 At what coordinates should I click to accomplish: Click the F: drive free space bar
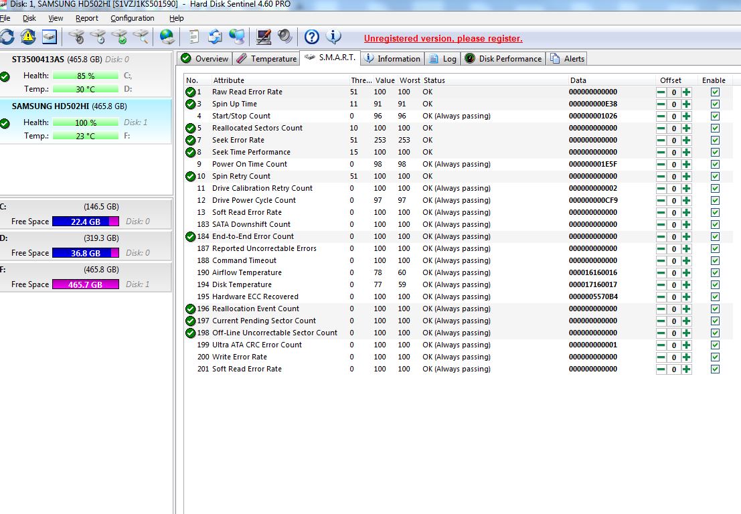[x=85, y=284]
